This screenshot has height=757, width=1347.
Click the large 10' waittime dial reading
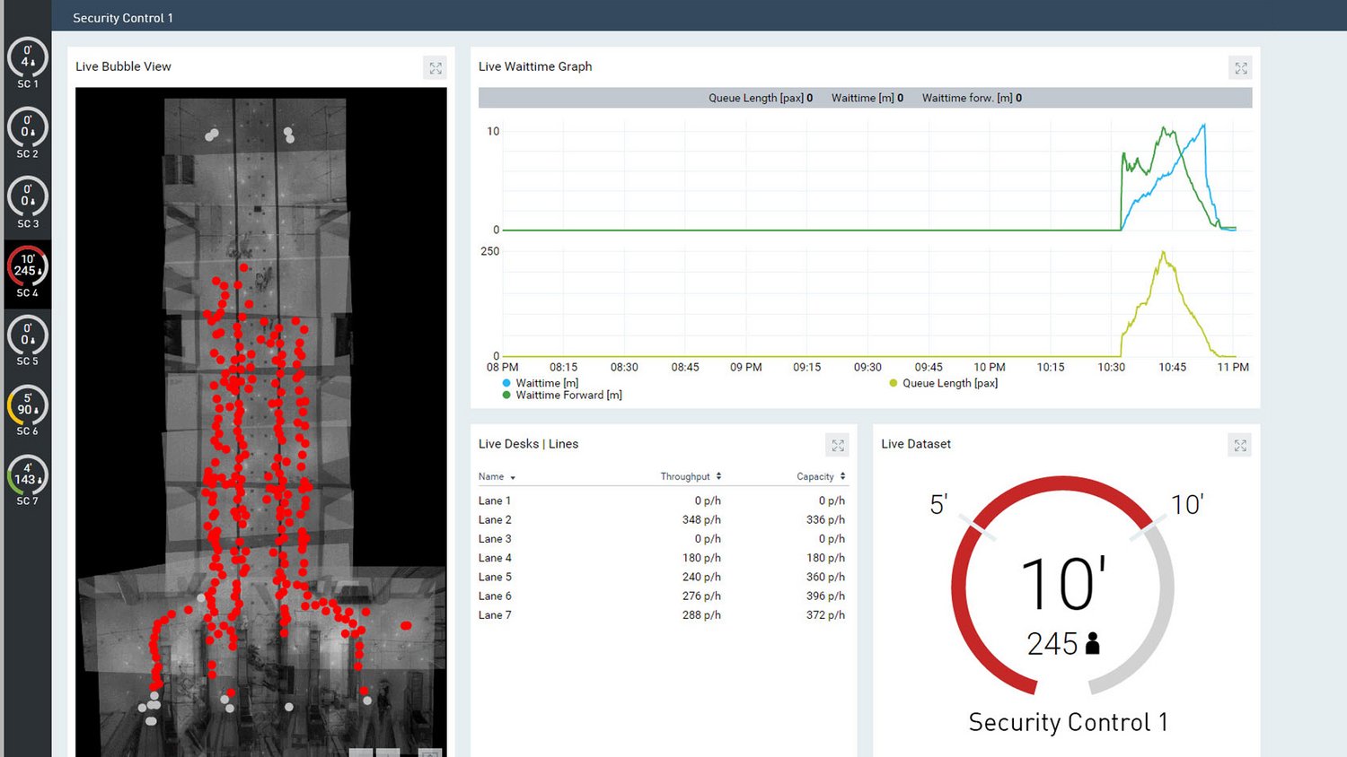(x=1062, y=584)
